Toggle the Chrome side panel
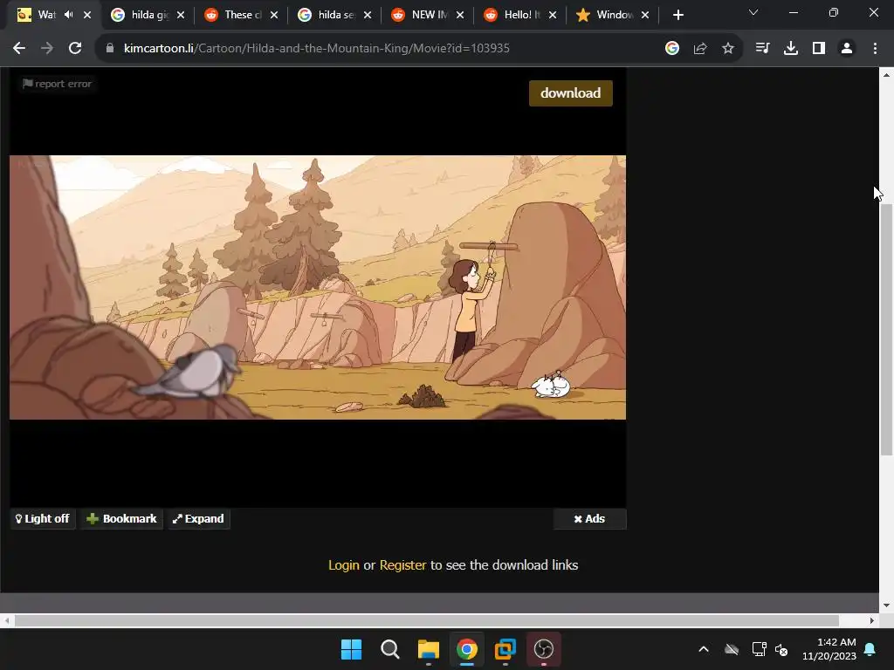 coord(819,49)
